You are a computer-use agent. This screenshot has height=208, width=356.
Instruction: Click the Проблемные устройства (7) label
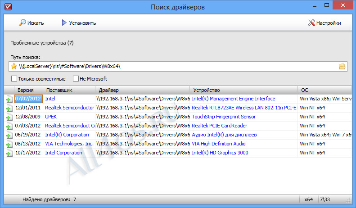42,43
